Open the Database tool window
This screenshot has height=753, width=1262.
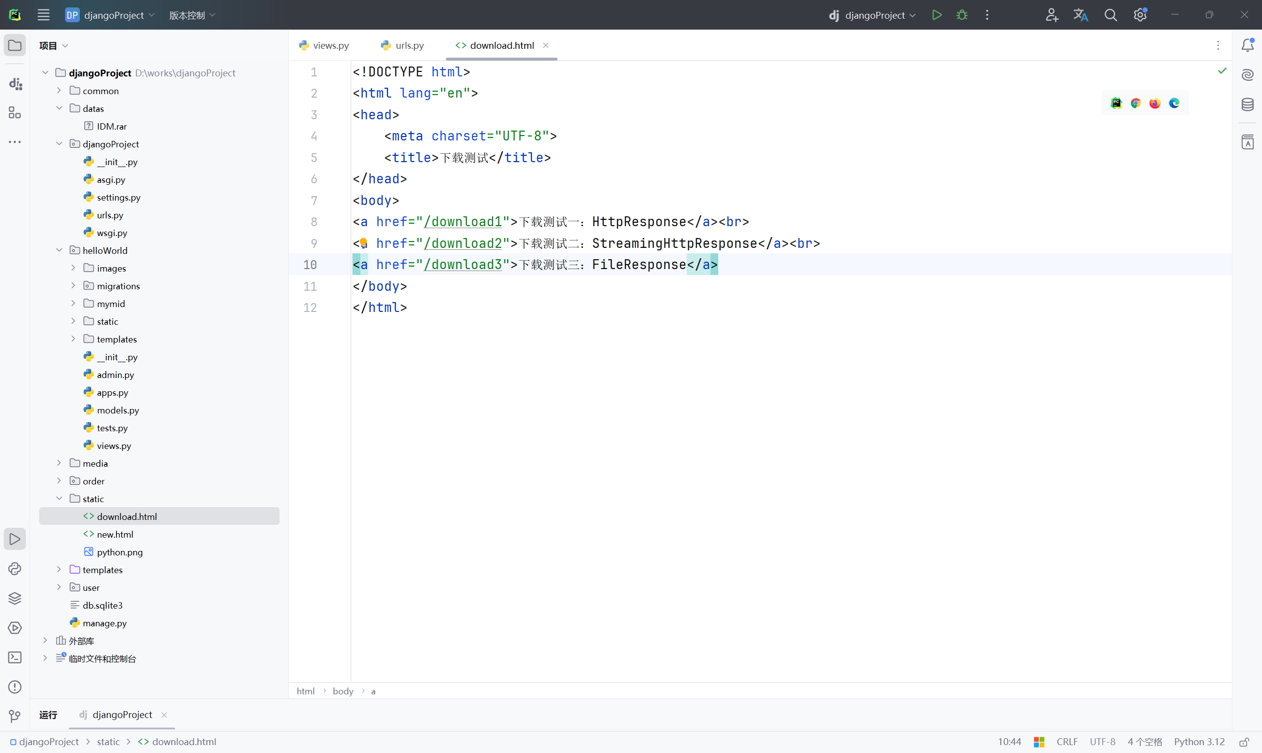[x=1247, y=104]
